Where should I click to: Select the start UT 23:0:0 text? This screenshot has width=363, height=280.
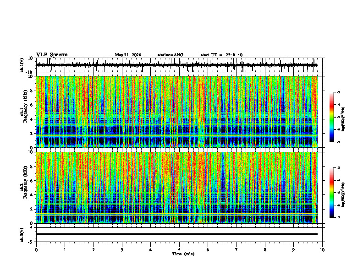pos(221,55)
